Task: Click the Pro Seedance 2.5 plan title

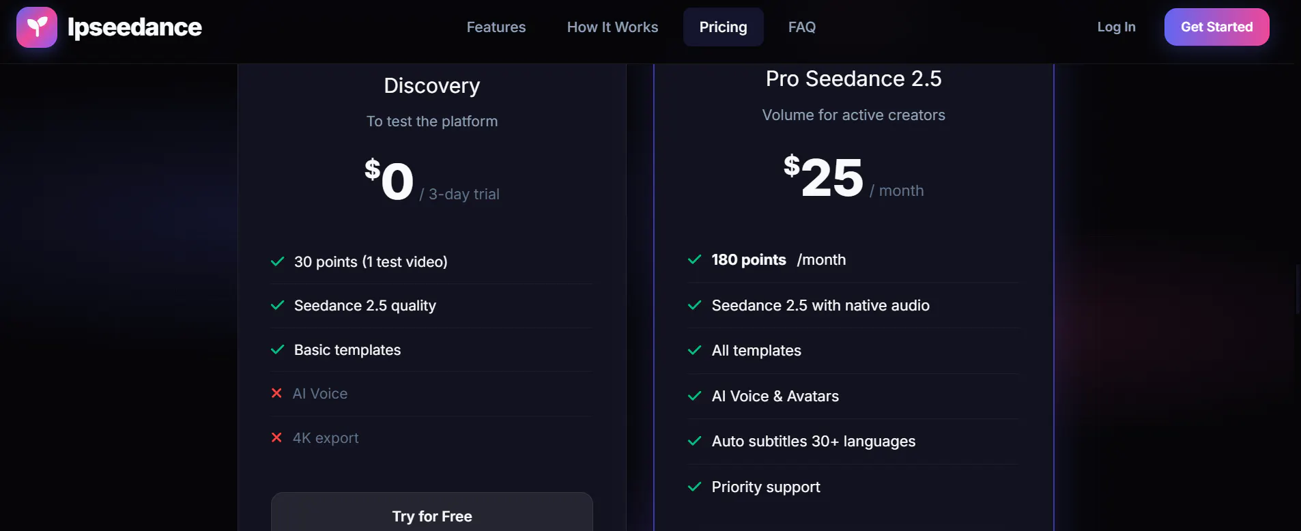Action: (854, 79)
